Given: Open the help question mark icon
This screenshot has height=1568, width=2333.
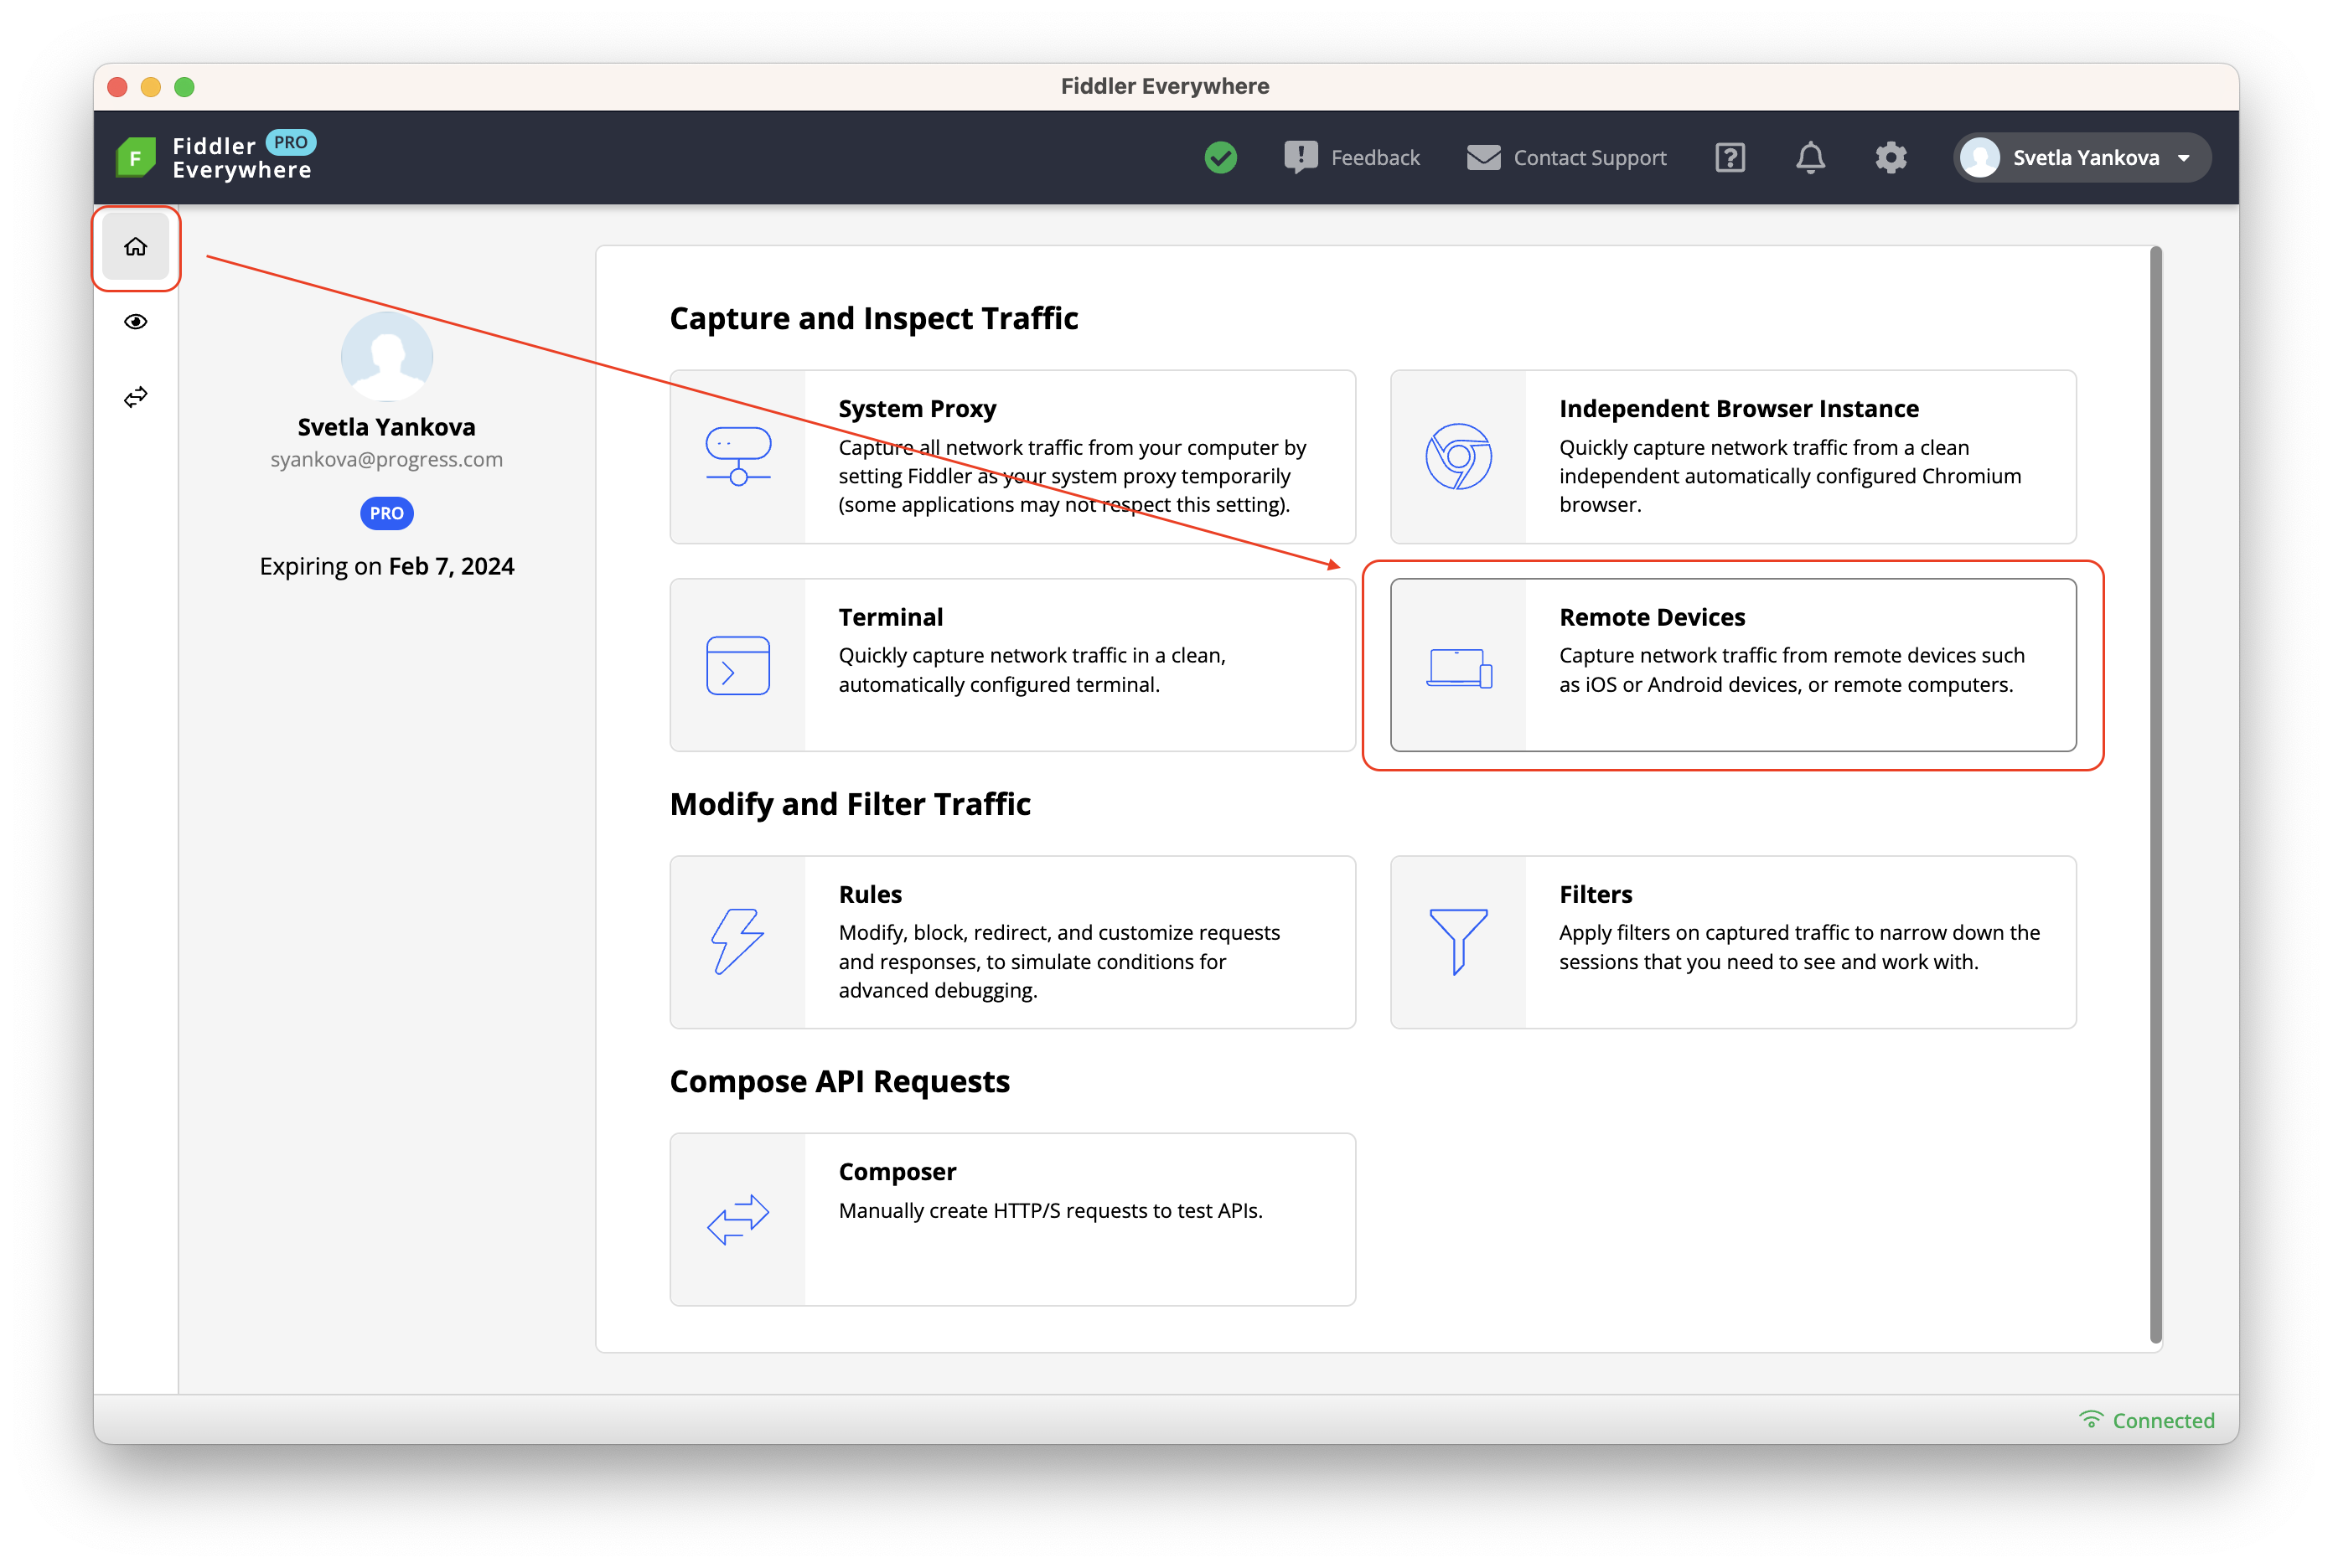Looking at the screenshot, I should 1730,158.
